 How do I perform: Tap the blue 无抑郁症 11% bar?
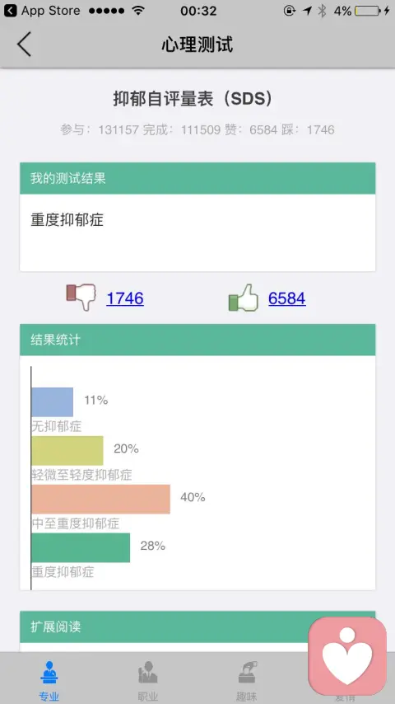point(53,401)
